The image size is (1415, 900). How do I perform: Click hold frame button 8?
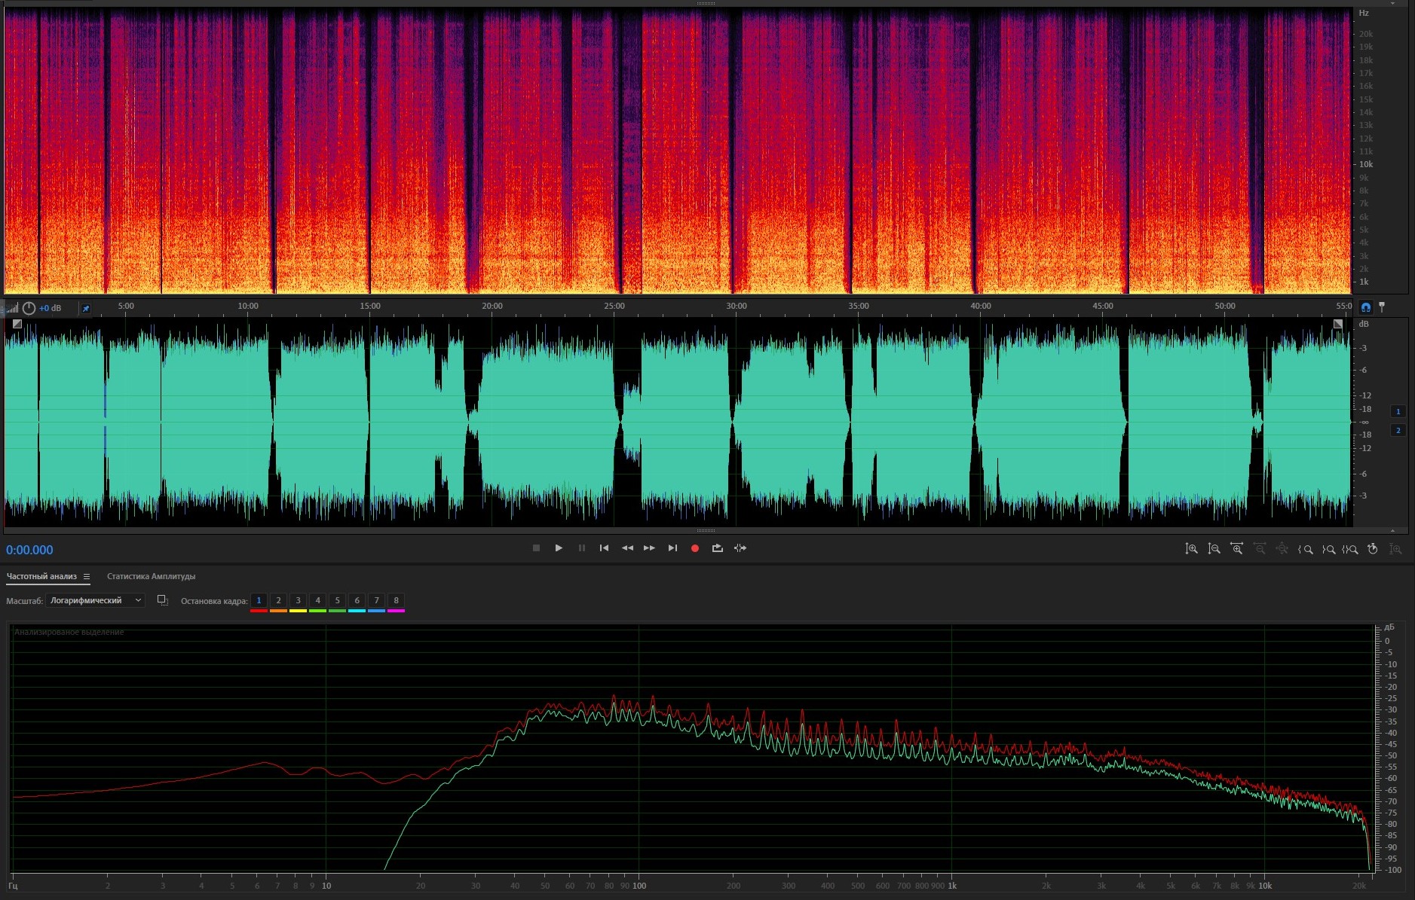click(396, 600)
